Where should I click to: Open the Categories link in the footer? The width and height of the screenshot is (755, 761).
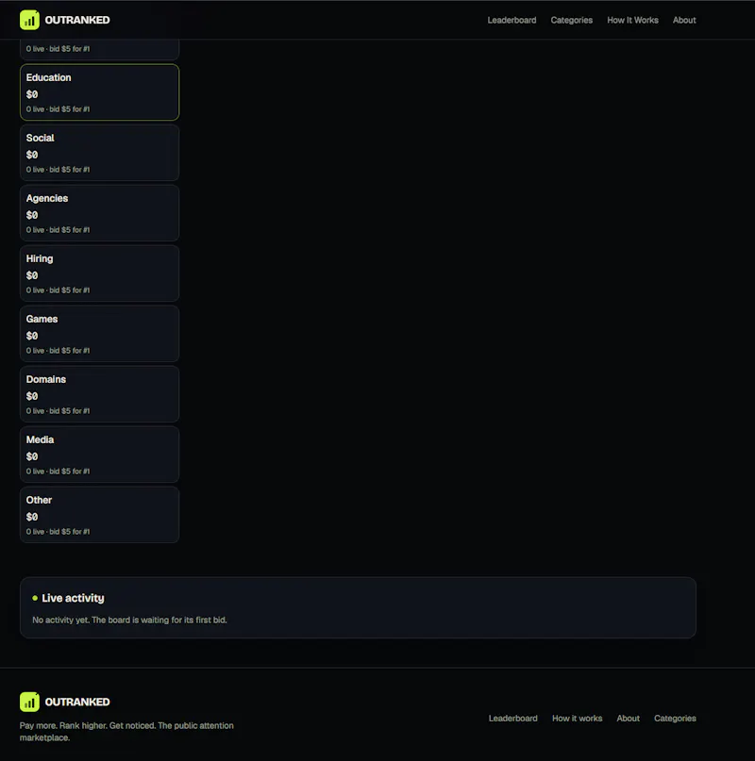coord(675,719)
